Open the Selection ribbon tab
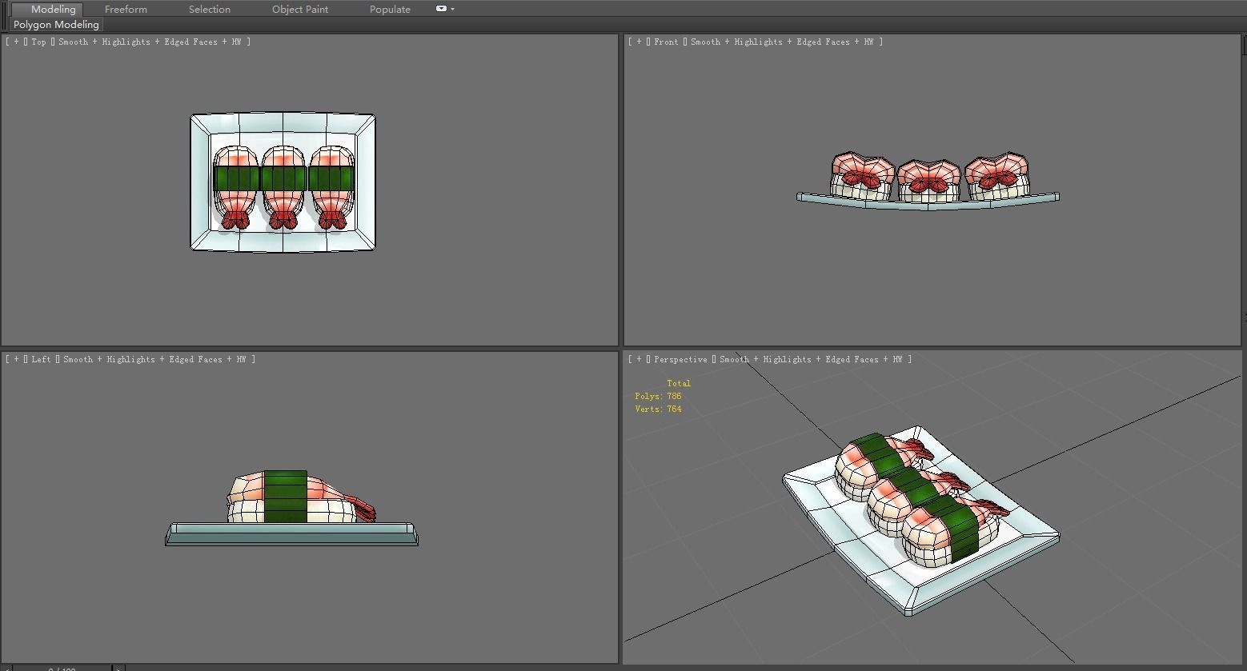This screenshot has width=1247, height=671. click(209, 10)
